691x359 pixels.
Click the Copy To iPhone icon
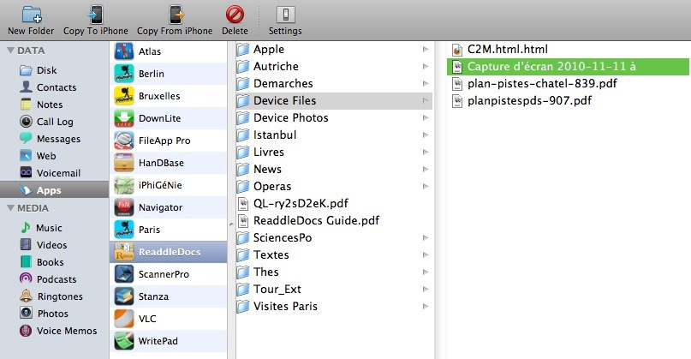click(x=96, y=15)
